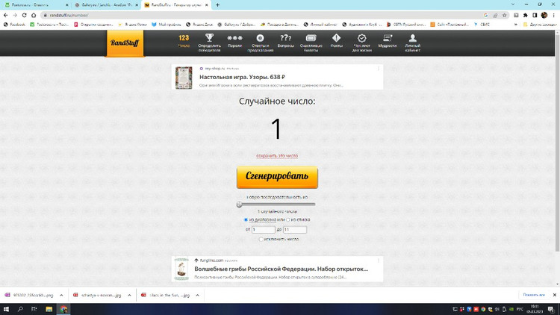Open the Факты exclamation icon
Image resolution: width=560 pixels, height=315 pixels.
point(336,38)
